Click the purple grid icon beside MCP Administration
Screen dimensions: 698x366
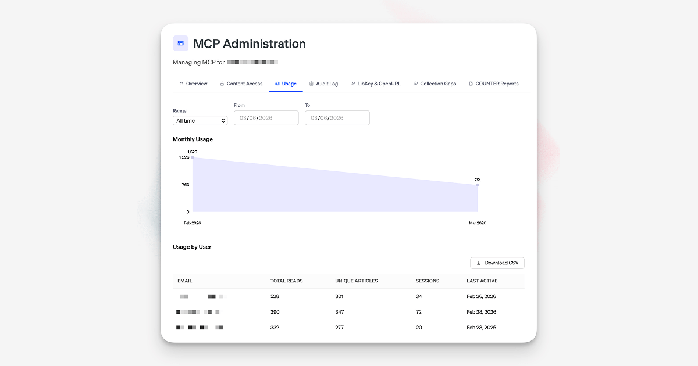pos(180,43)
